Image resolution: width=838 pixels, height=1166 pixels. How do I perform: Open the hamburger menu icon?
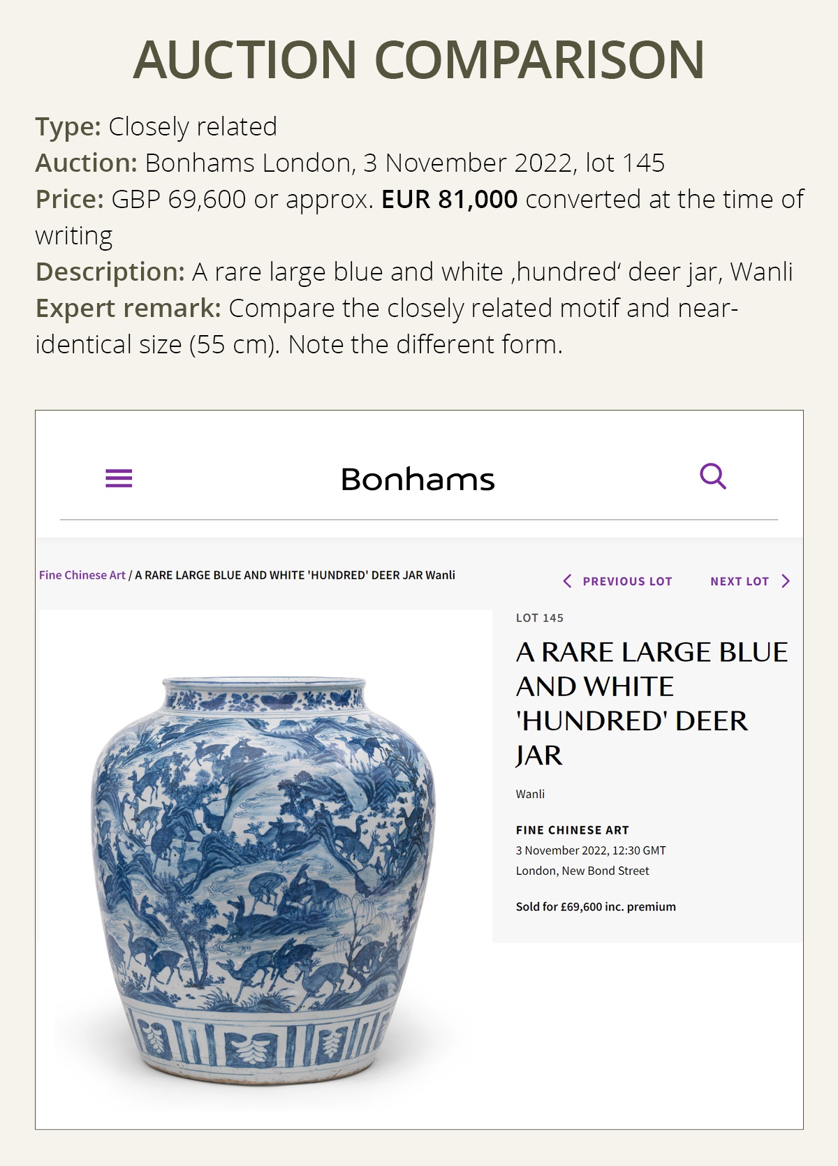(119, 479)
